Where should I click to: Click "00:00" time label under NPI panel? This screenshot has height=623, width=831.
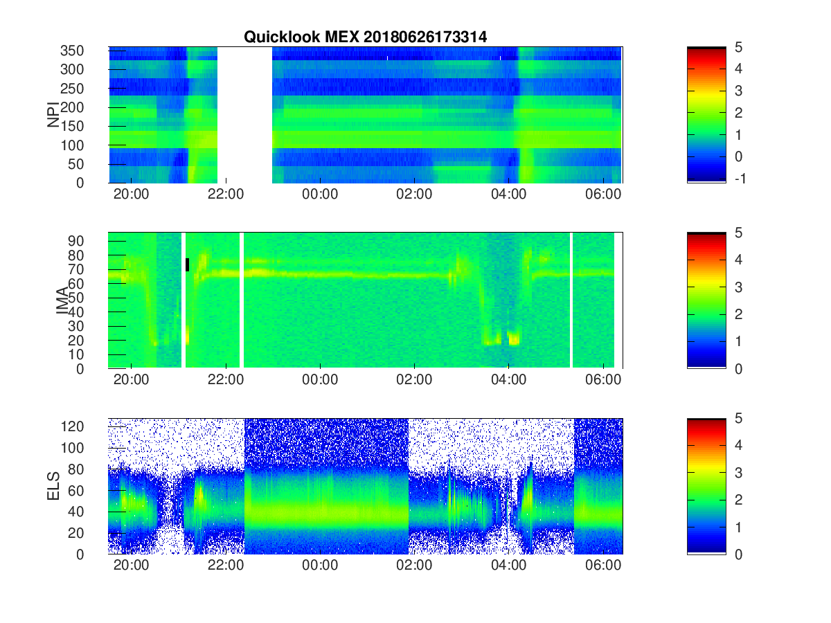point(320,195)
